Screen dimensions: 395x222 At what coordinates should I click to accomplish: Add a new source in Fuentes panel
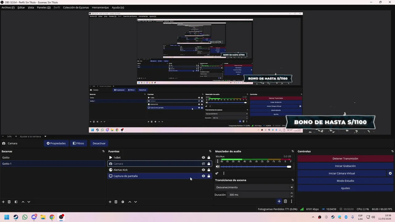[x=110, y=202]
